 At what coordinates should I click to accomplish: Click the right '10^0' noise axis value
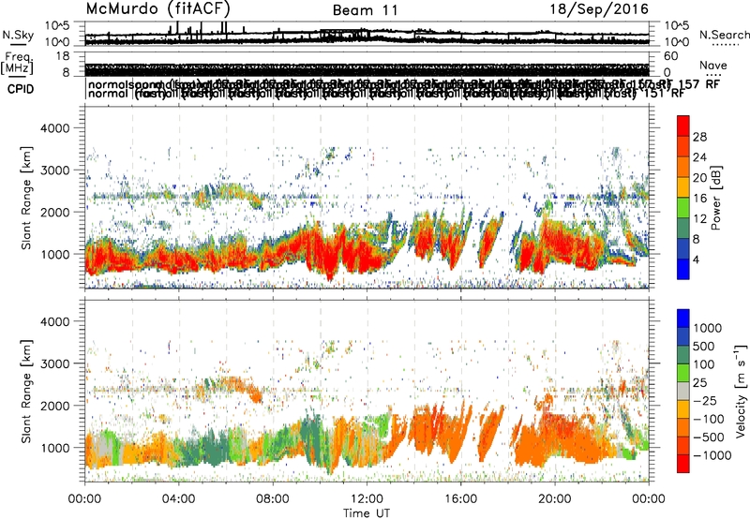676,42
